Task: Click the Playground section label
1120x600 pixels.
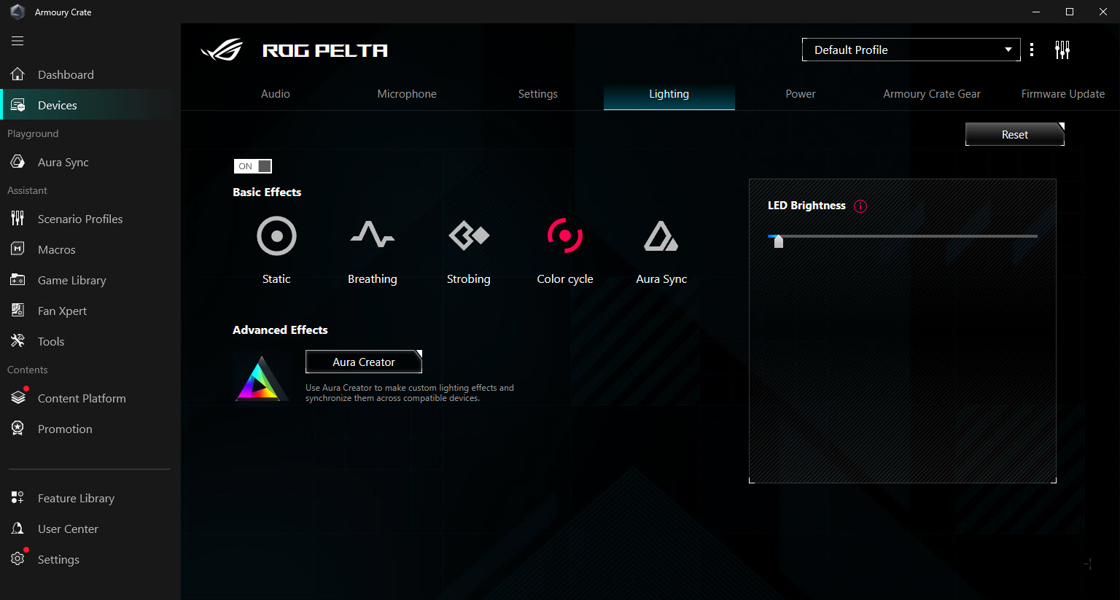Action: pyautogui.click(x=33, y=133)
